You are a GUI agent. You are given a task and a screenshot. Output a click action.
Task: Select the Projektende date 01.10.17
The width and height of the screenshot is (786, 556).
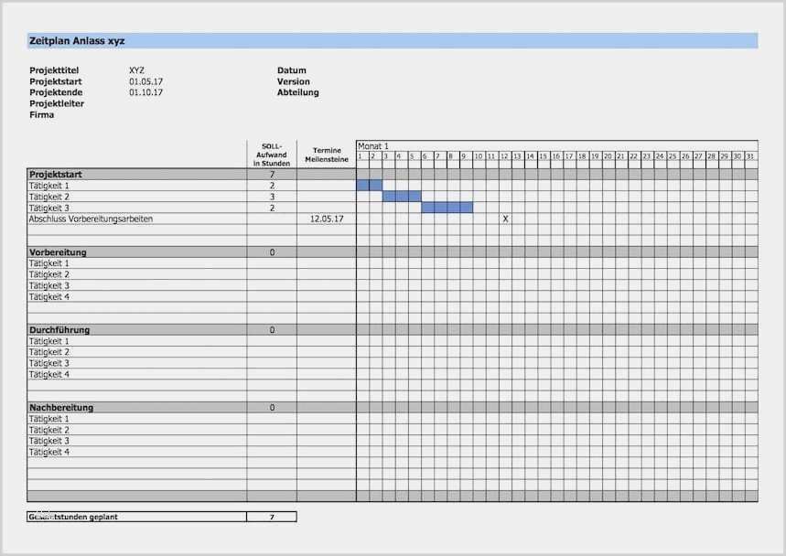148,91
